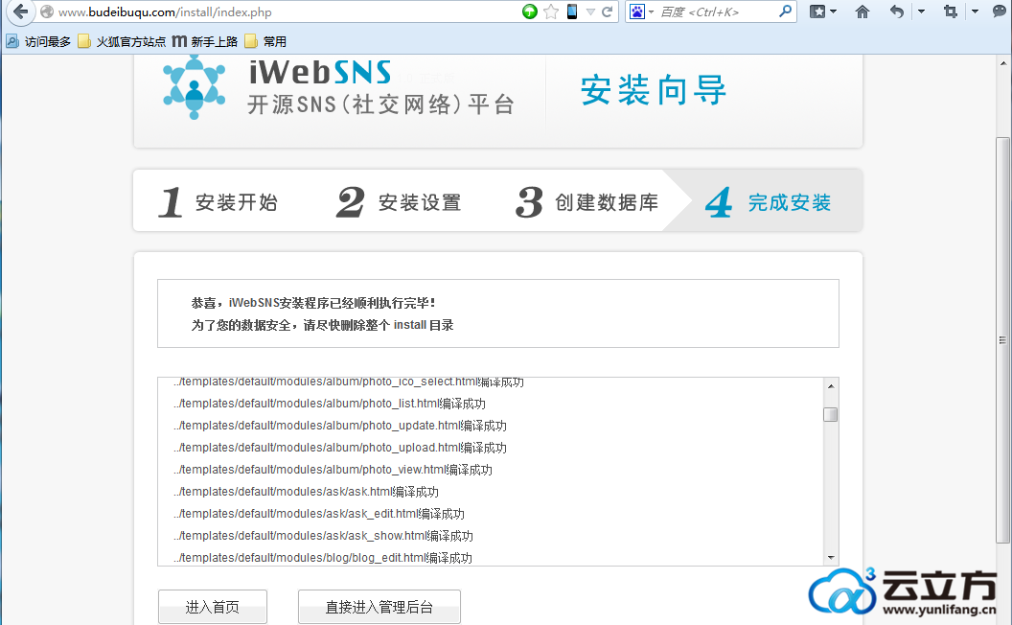
Task: Click the 进入首页 button
Action: coord(213,607)
